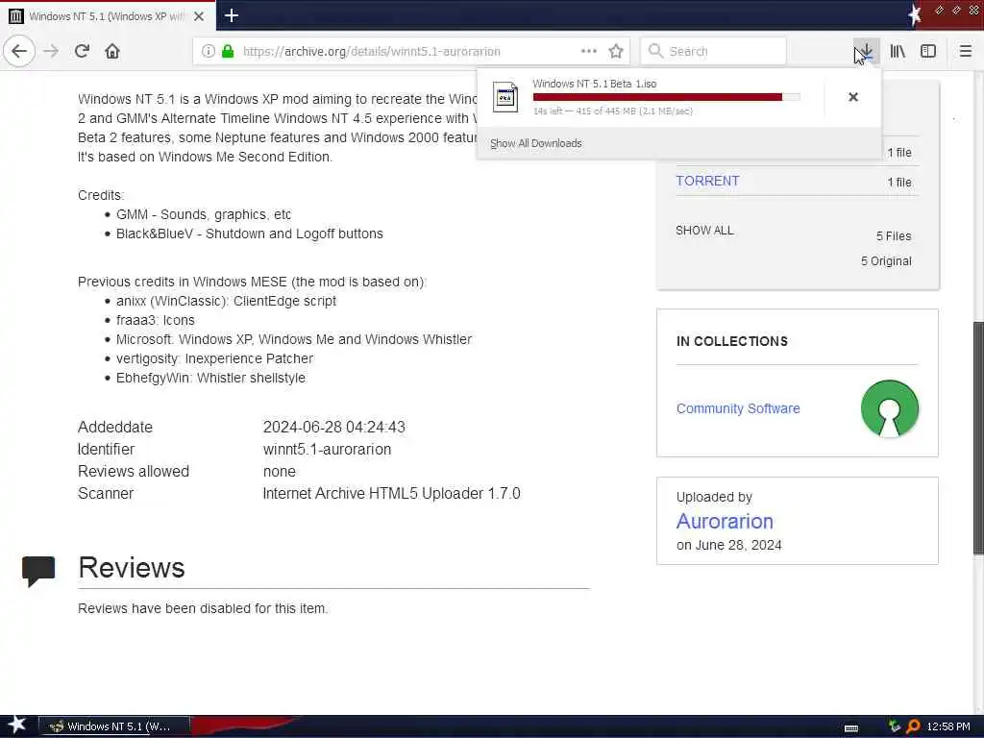Open the TORRENT download link
This screenshot has height=738, width=984.
707,181
